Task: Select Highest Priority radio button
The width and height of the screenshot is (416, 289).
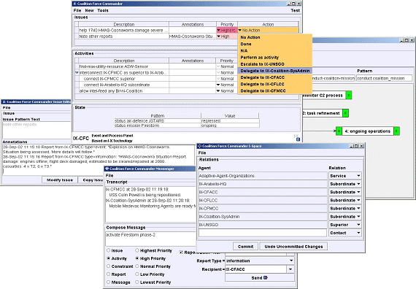Action: click(137, 250)
